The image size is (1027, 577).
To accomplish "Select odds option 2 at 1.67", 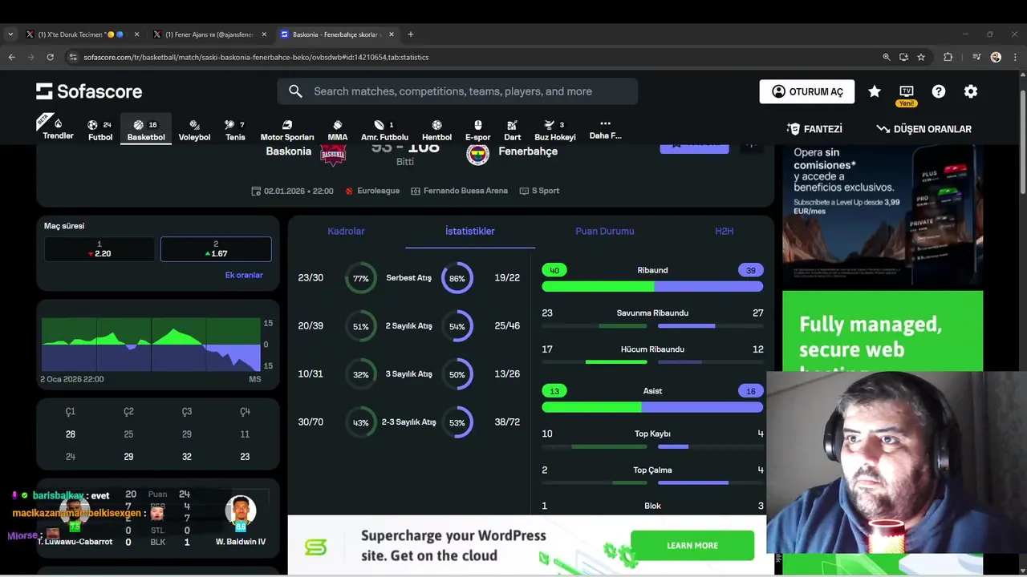I will 216,249.
